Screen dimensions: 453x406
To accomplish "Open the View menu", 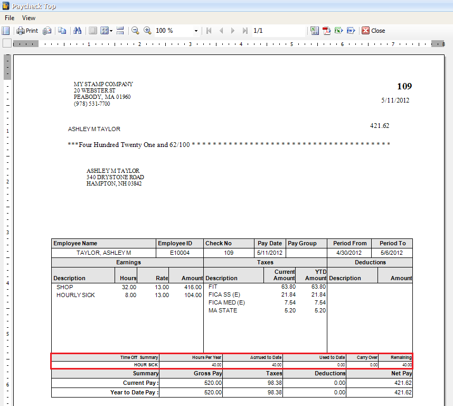I will 29,18.
